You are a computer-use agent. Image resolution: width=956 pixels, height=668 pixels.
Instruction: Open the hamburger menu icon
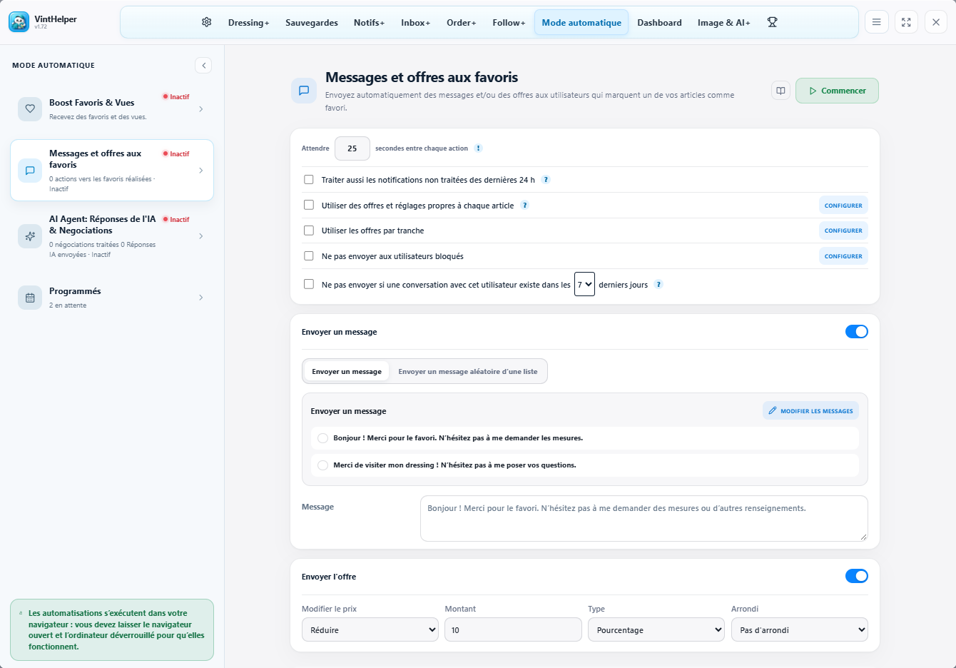[877, 22]
